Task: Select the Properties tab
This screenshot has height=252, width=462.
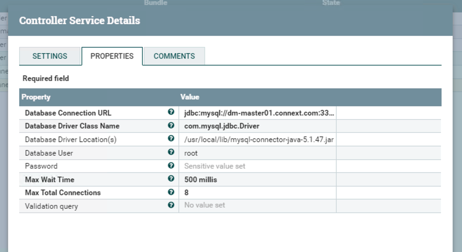Action: [x=112, y=56]
